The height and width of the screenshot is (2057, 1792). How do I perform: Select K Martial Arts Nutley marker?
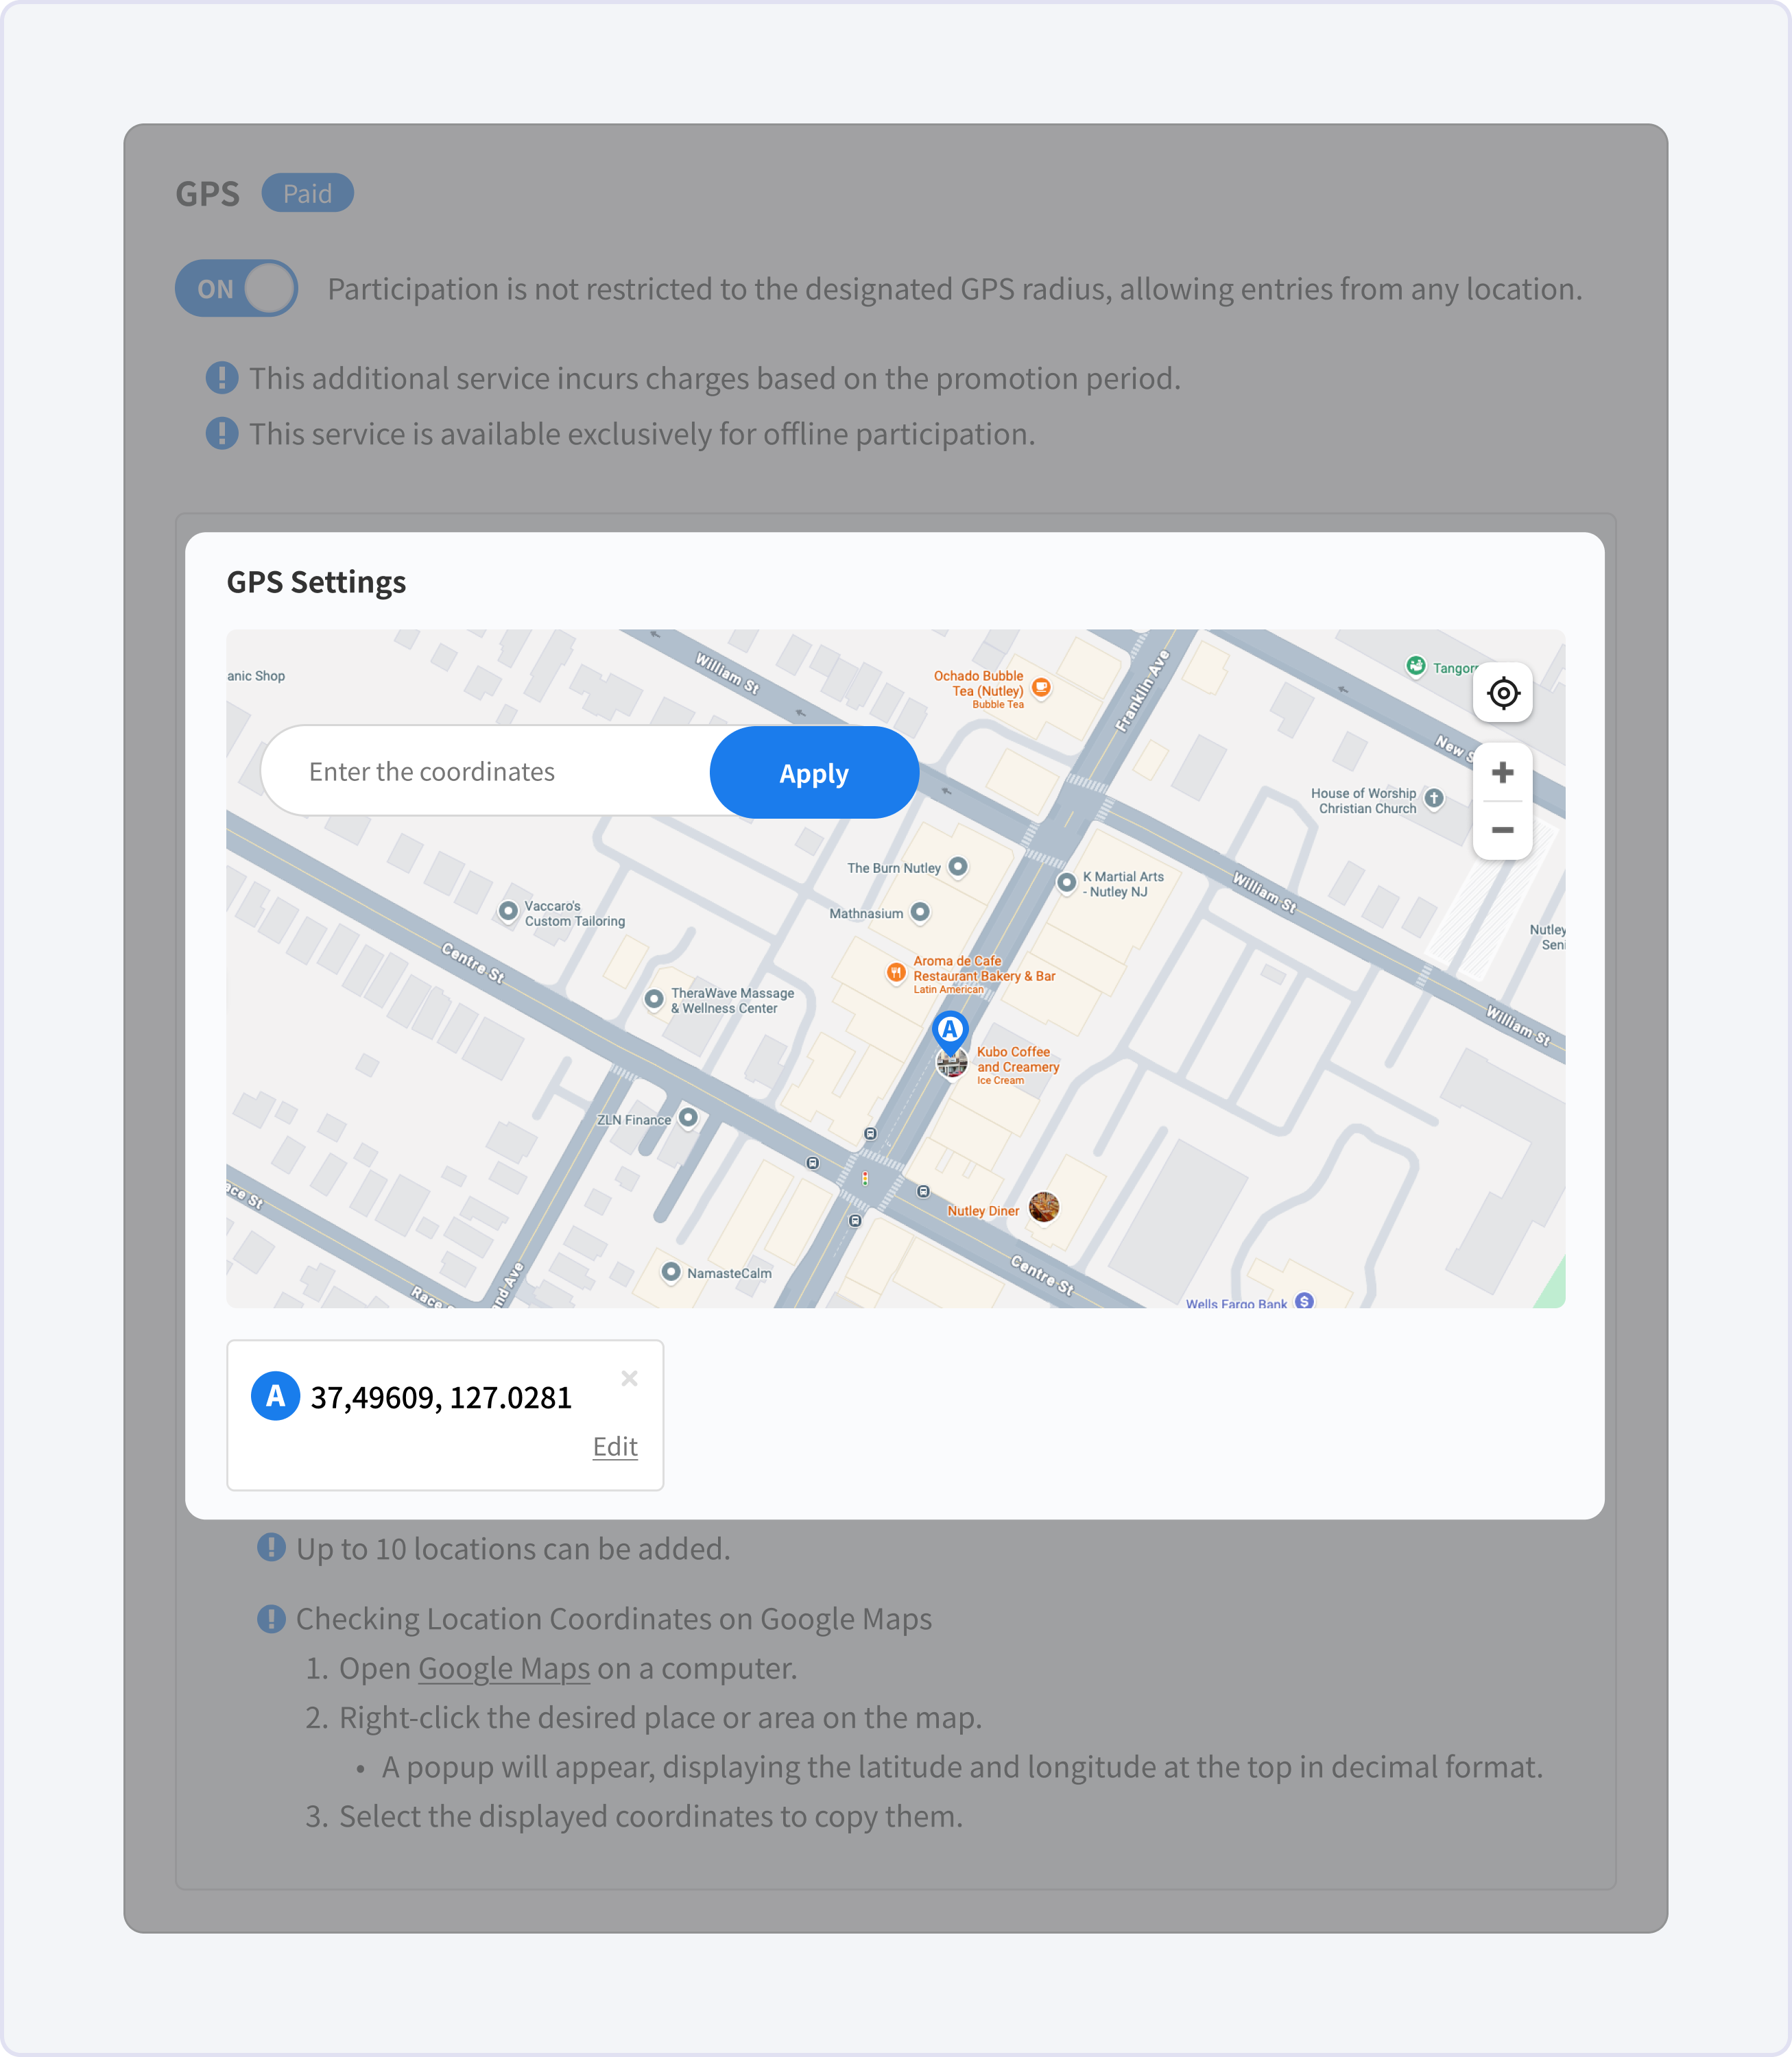pyautogui.click(x=1067, y=882)
